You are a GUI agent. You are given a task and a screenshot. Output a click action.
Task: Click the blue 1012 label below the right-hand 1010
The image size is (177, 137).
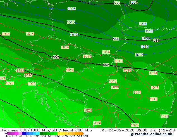[x=139, y=55]
